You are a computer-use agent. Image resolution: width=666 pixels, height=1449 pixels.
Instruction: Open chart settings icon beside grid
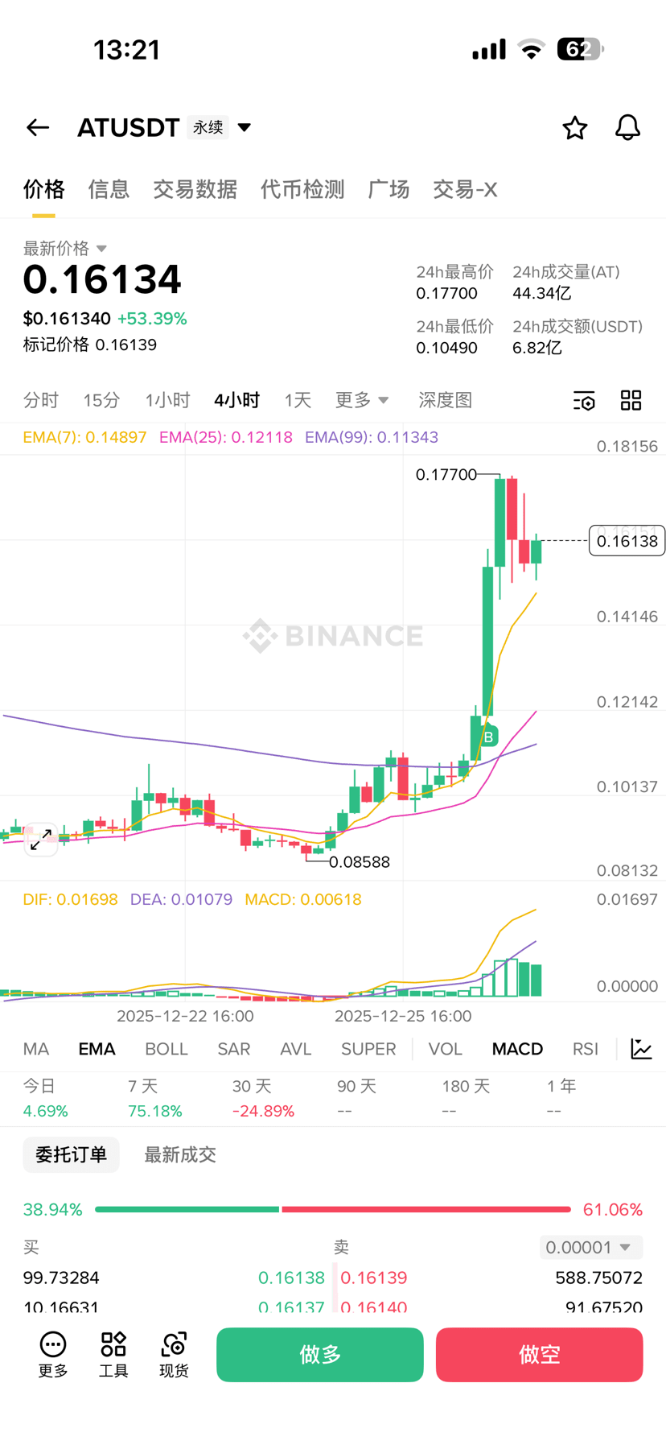pos(584,400)
